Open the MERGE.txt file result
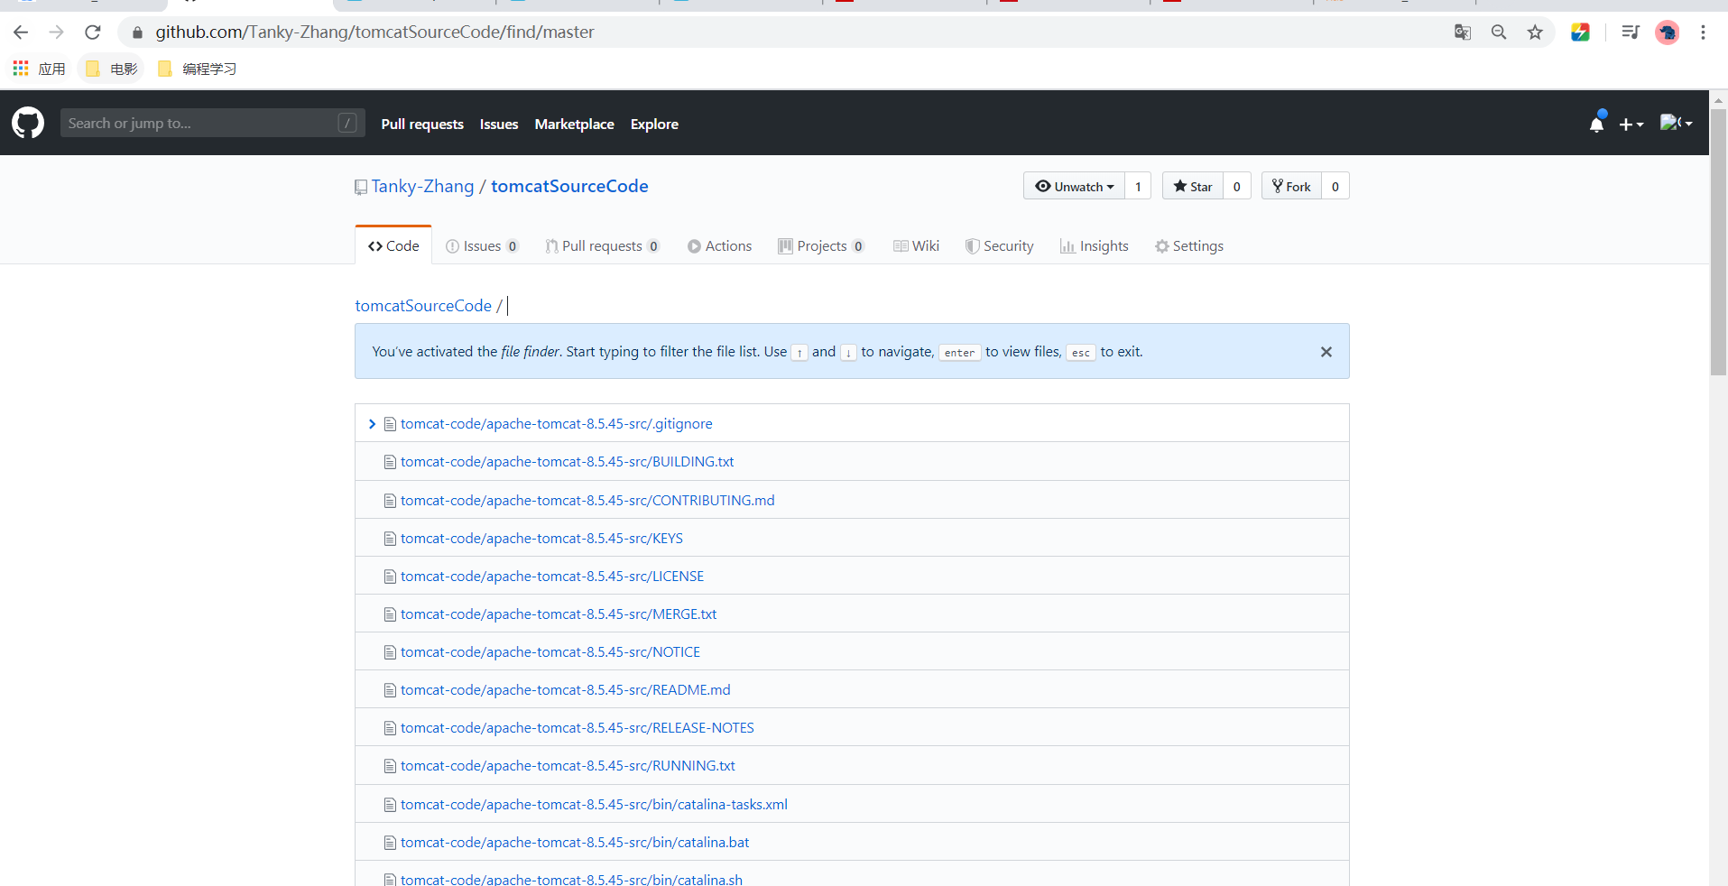Screen dimensions: 1728x886 coord(559,614)
